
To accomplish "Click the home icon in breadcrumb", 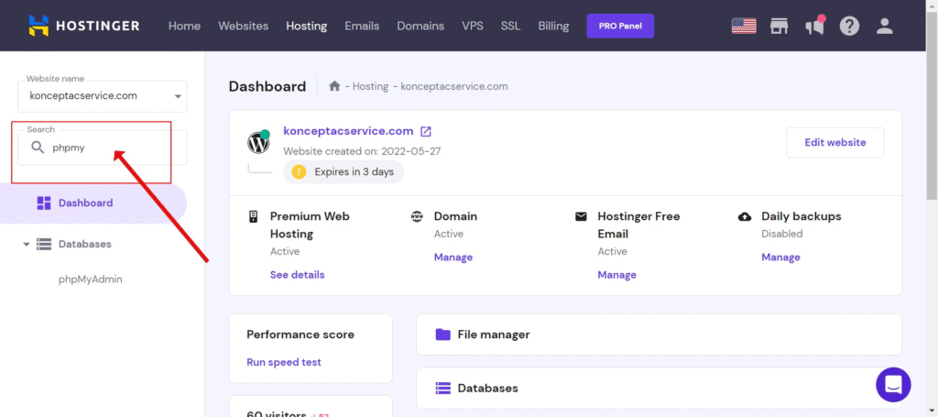I will (x=335, y=86).
